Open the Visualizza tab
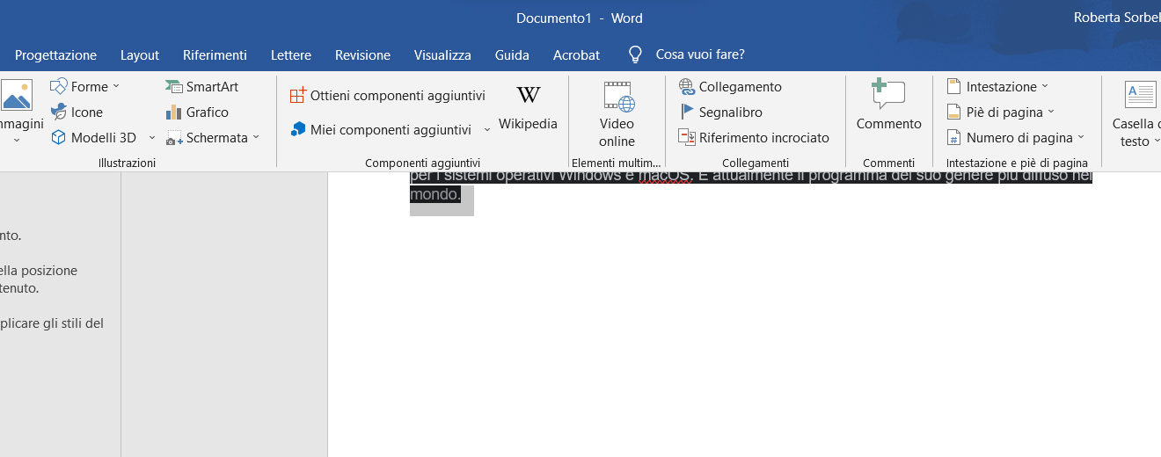The image size is (1161, 457). point(442,54)
